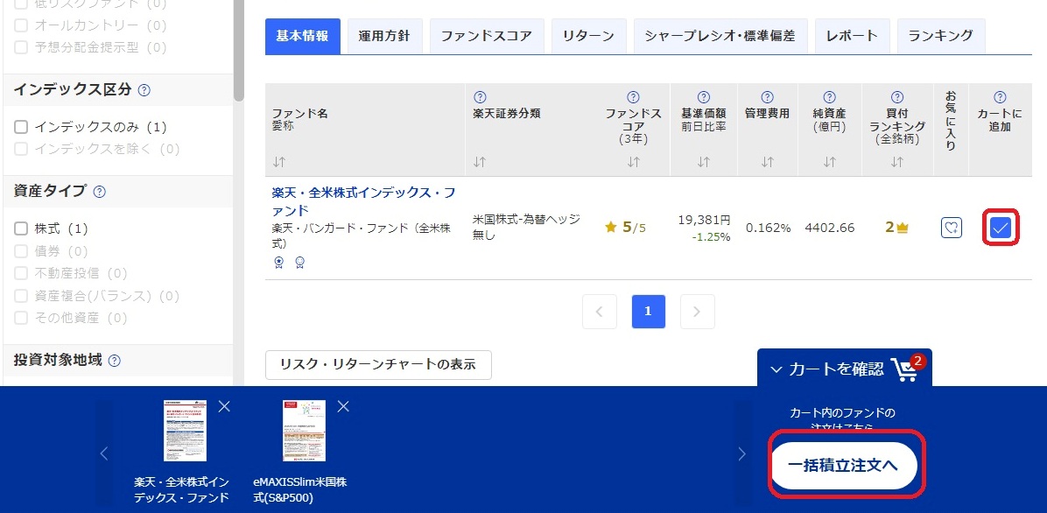Click 米国株式-為替ヘッジ無し classification text

click(x=526, y=227)
